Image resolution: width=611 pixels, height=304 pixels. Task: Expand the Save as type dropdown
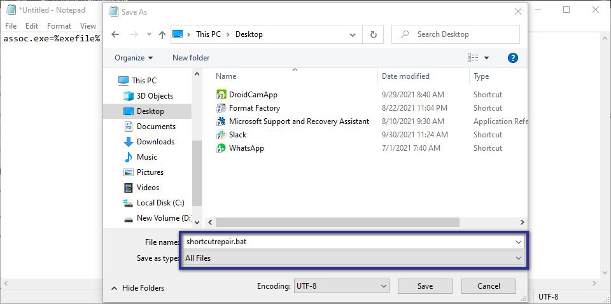pos(353,258)
